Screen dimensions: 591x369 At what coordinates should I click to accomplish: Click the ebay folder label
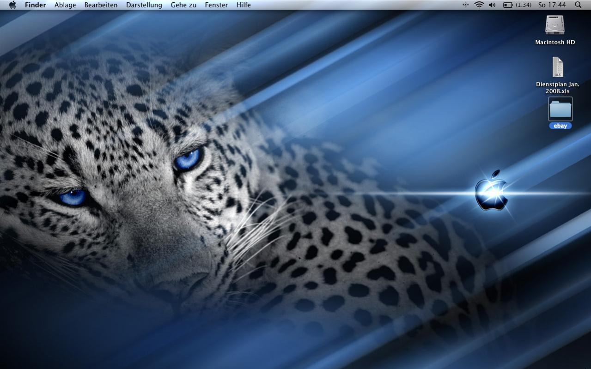point(561,126)
